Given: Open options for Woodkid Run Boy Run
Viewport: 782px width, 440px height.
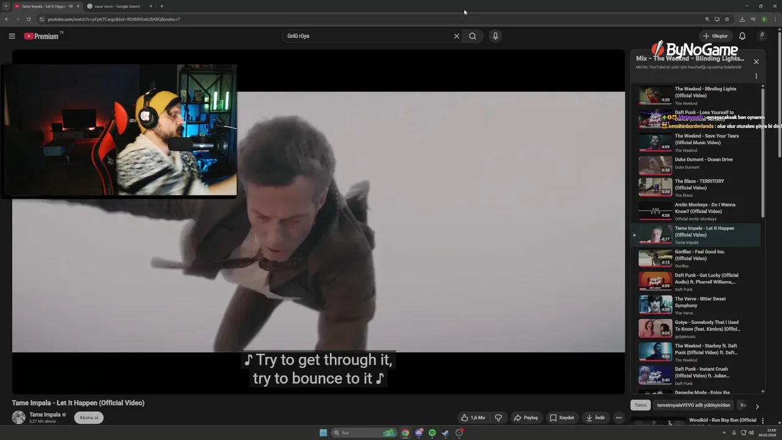Looking at the screenshot, I should tap(761, 420).
